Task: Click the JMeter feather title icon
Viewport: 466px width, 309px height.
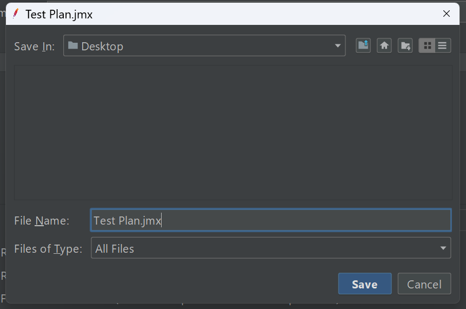Action: tap(16, 14)
